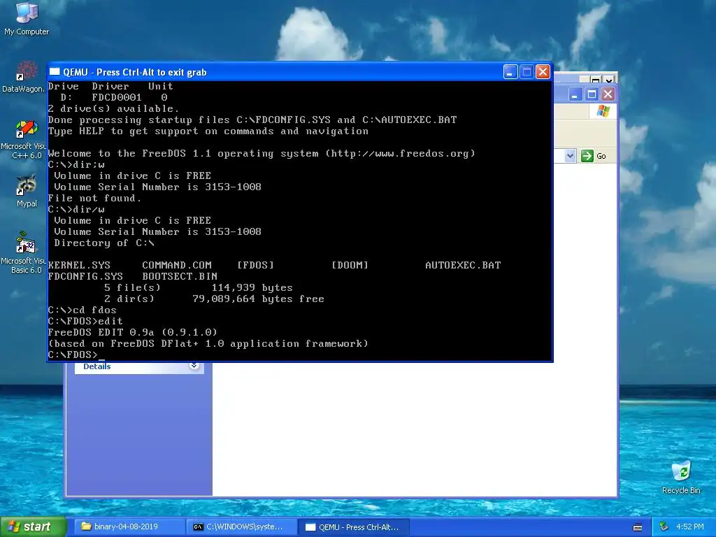Click the 4:52 PM clock
Image resolution: width=716 pixels, height=537 pixels.
(x=690, y=527)
